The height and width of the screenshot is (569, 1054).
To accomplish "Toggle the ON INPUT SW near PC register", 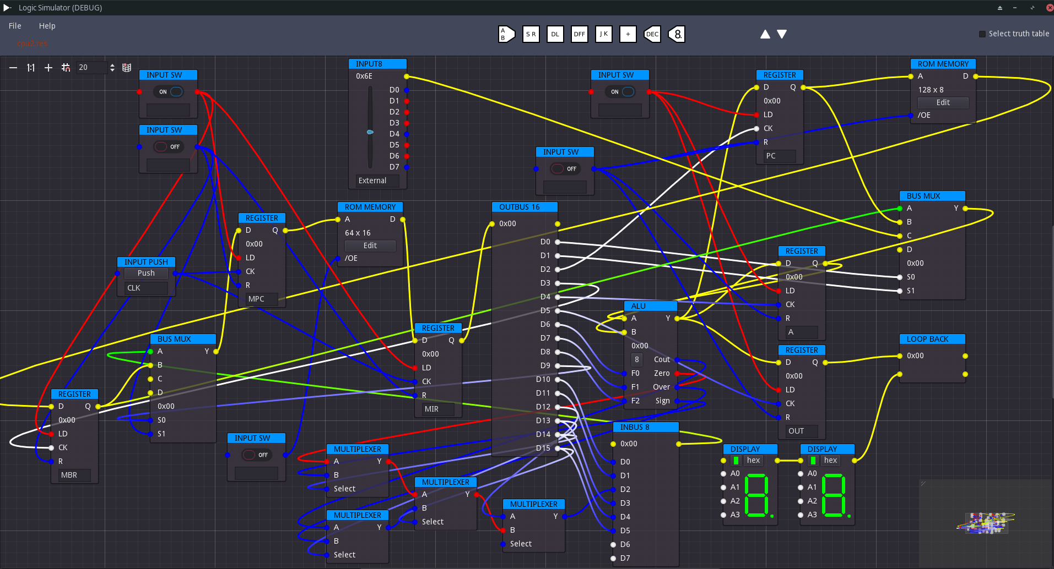I will (x=620, y=92).
